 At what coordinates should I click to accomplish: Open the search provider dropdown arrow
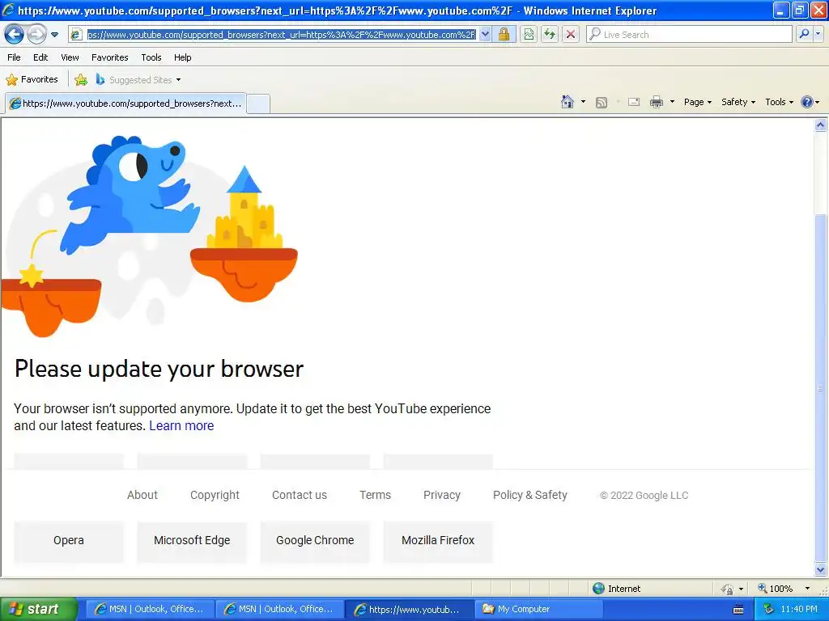tap(818, 34)
